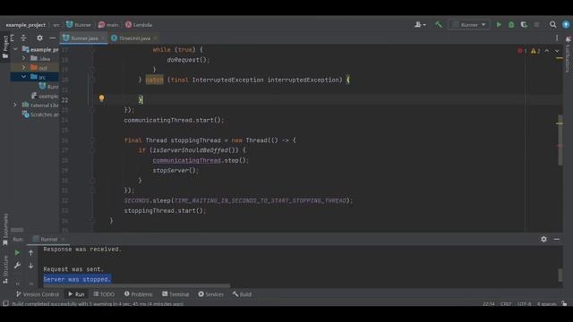Click the stop process icon in toolbar
573x322 pixels.
coord(536,24)
